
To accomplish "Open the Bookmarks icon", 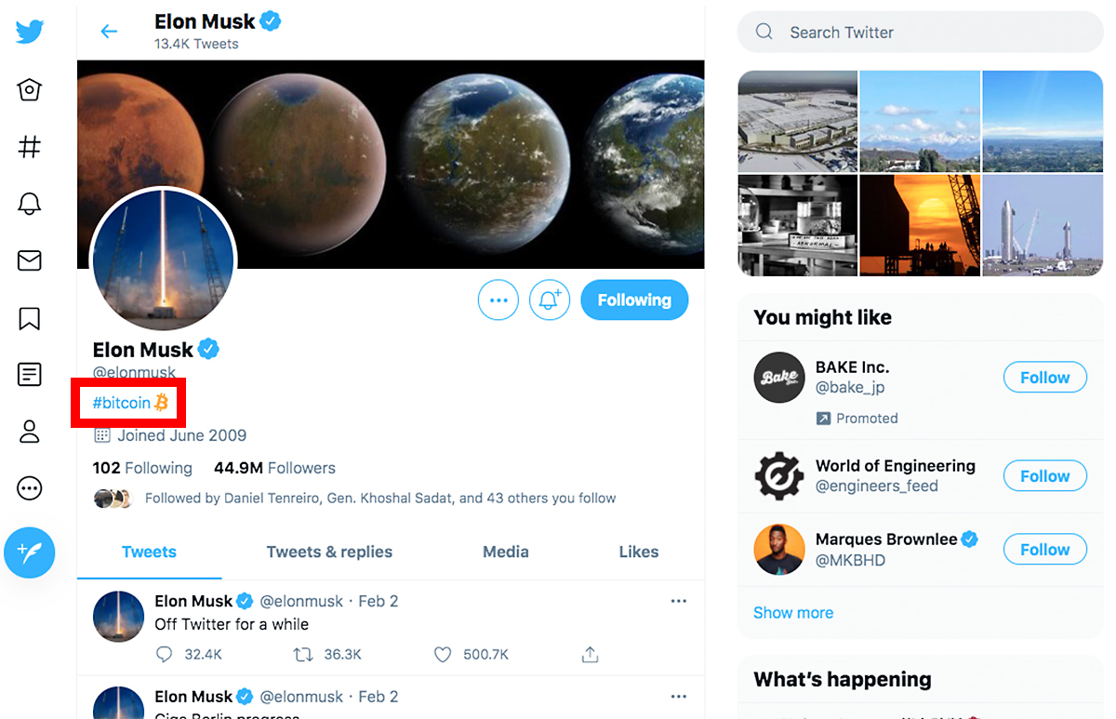I will tap(29, 318).
